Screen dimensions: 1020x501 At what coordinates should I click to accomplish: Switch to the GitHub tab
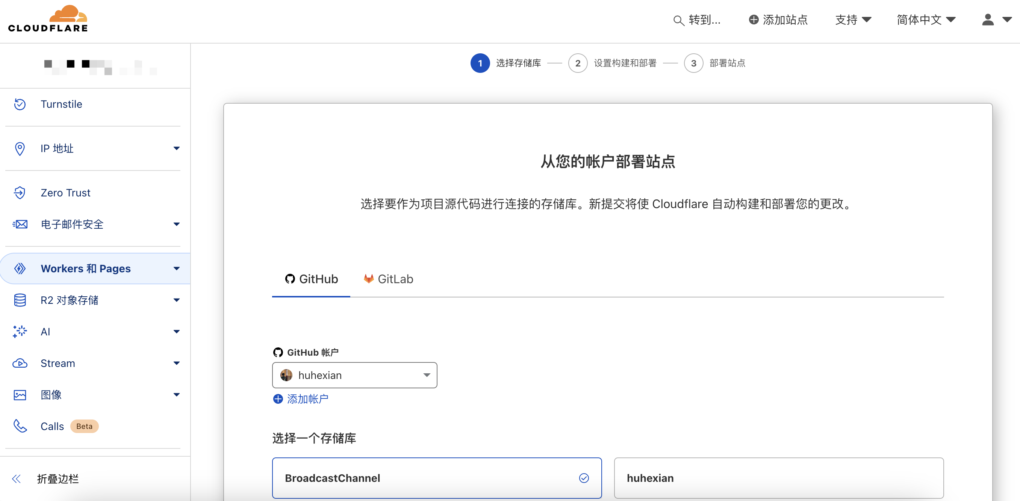pyautogui.click(x=311, y=279)
